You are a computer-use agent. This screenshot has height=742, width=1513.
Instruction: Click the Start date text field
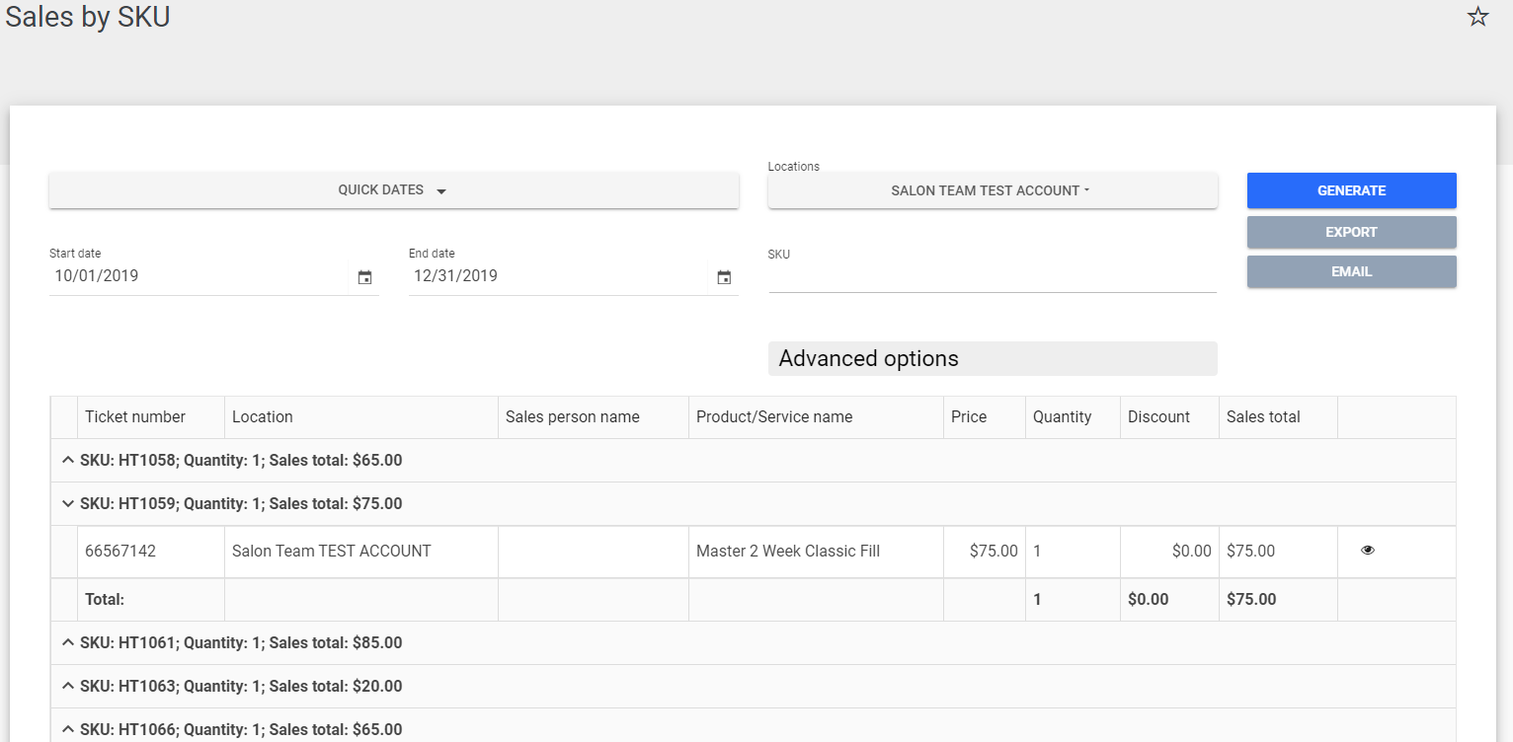click(x=198, y=276)
